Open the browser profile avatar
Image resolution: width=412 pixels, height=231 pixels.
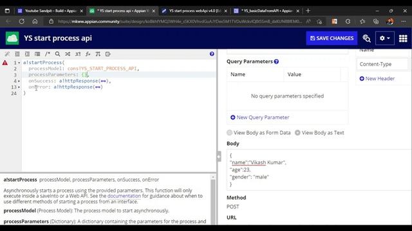pyautogui.click(x=390, y=21)
